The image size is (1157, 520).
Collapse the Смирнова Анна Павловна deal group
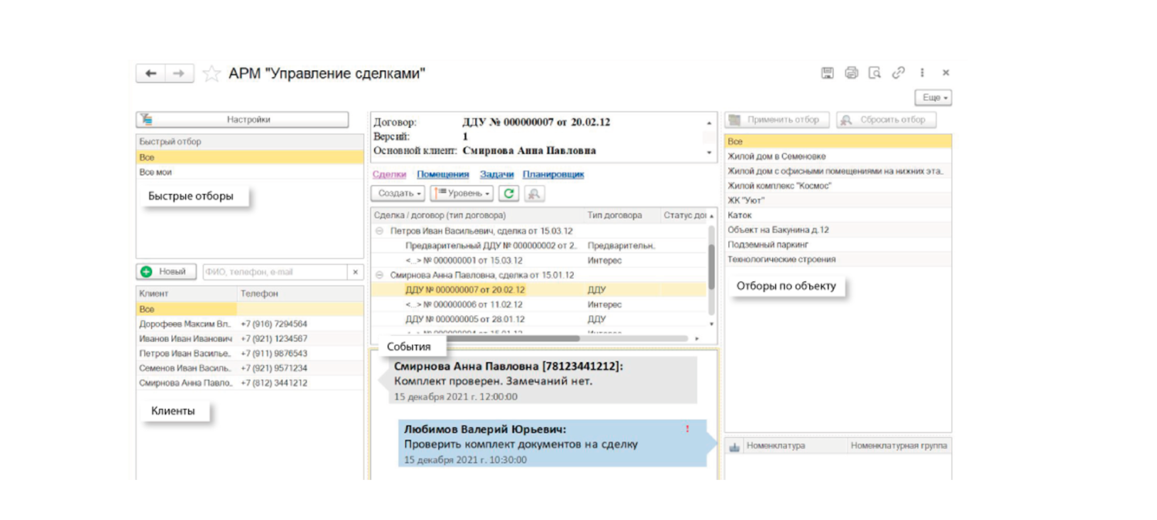coord(379,275)
